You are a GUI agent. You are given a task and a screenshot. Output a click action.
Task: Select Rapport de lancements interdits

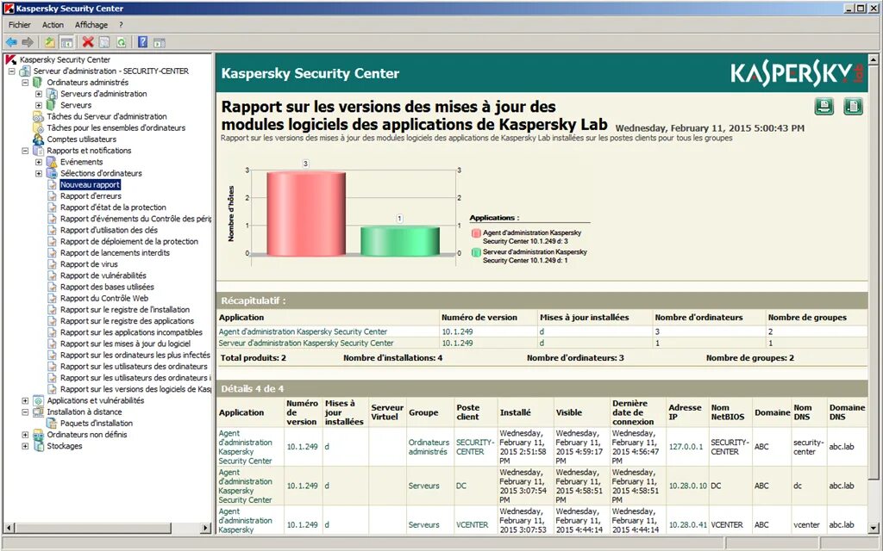(115, 252)
